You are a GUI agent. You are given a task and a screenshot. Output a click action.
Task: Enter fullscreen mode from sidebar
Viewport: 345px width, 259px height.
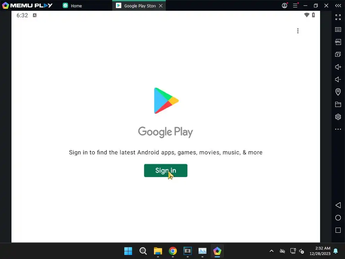click(x=338, y=17)
